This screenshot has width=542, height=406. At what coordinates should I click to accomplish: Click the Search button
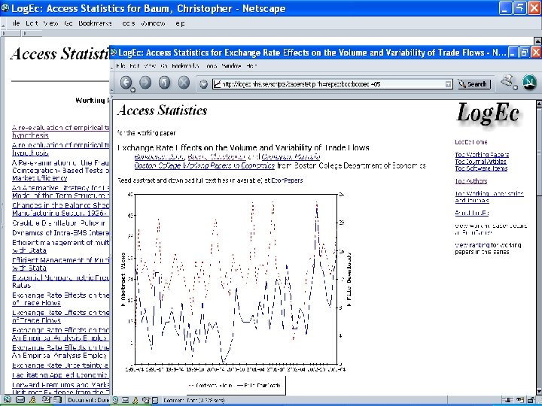pos(474,84)
